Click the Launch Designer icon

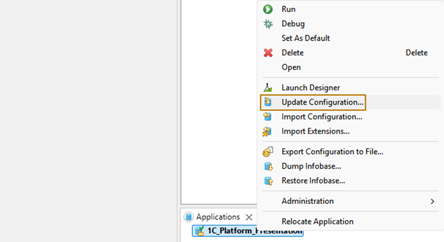click(x=268, y=88)
